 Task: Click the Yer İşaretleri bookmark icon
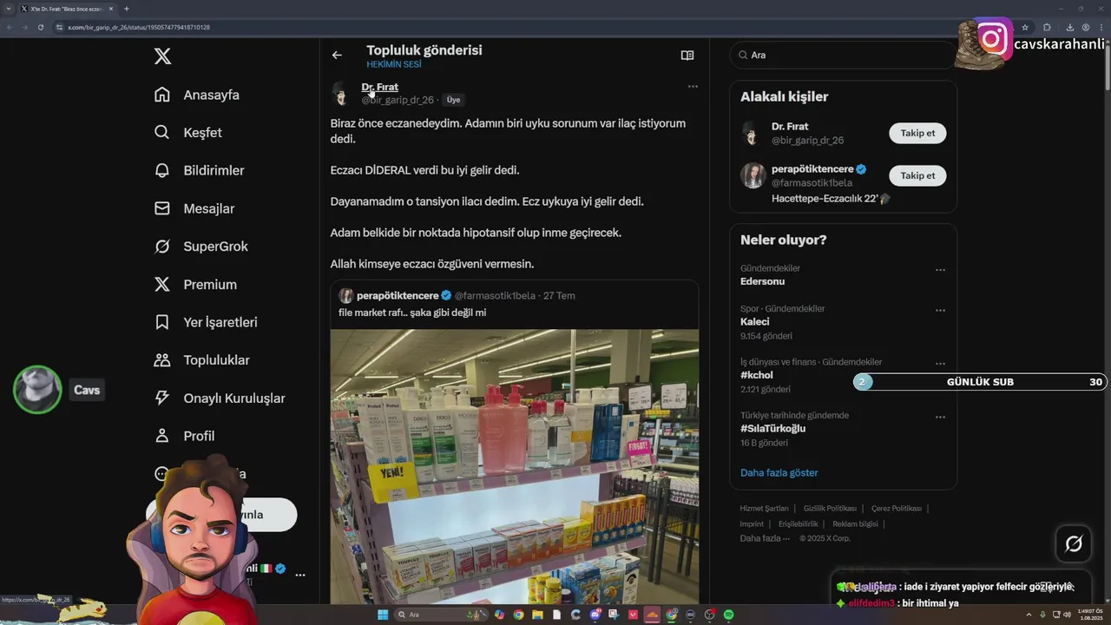tap(162, 322)
